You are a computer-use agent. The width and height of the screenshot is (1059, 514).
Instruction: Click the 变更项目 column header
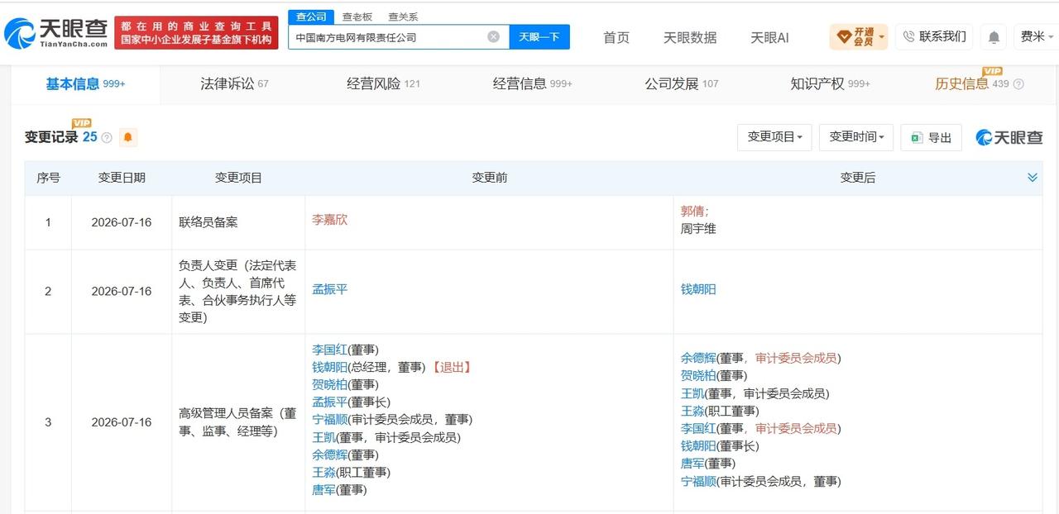tap(238, 178)
